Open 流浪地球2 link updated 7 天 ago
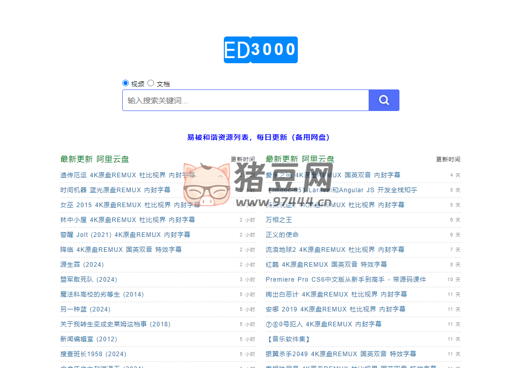 pyautogui.click(x=335, y=249)
